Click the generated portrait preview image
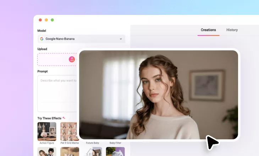This screenshot has width=259, height=156. [x=158, y=95]
